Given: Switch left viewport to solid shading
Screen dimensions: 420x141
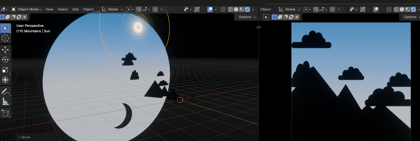Looking at the screenshot, I should click(236, 9).
